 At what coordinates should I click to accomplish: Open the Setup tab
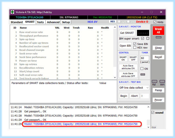pos(66,22)
